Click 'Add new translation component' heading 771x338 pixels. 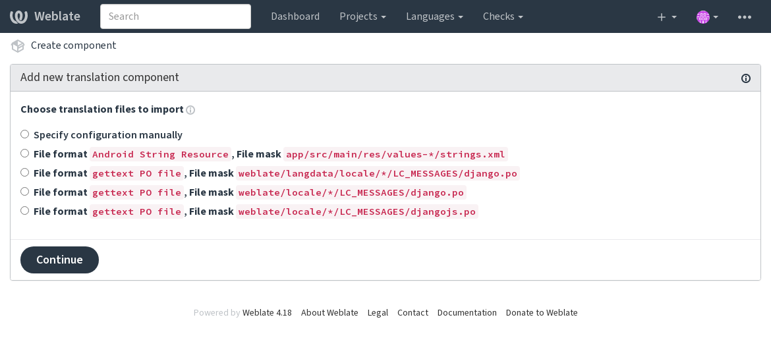100,78
